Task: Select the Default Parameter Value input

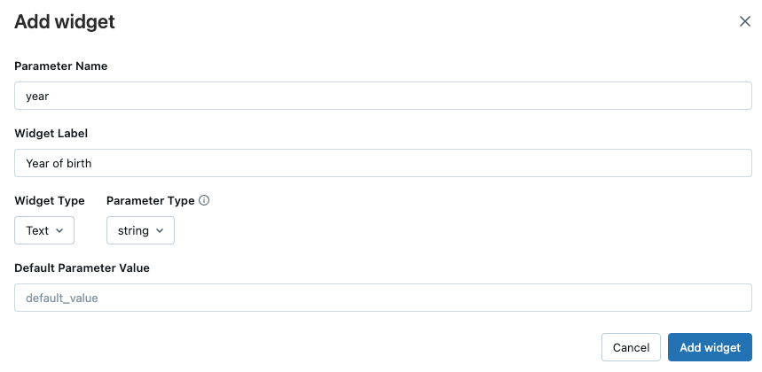Action: 383,298
